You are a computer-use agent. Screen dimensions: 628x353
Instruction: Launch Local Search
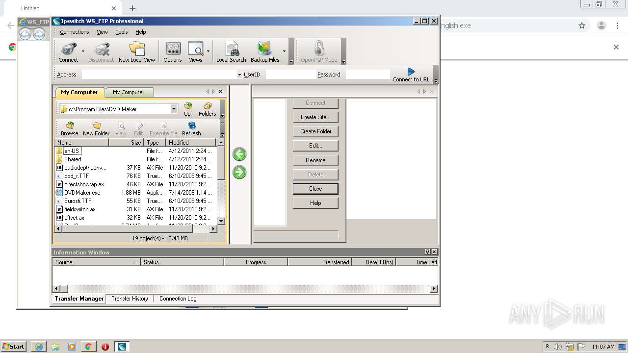pyautogui.click(x=231, y=51)
